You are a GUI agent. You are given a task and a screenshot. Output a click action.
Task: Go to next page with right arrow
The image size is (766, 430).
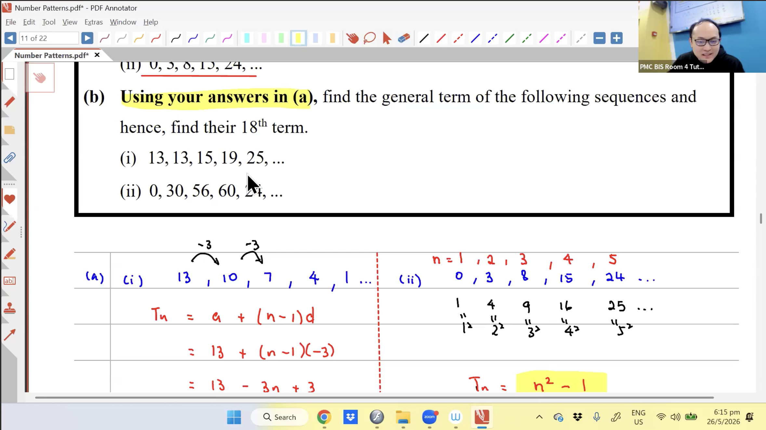87,38
